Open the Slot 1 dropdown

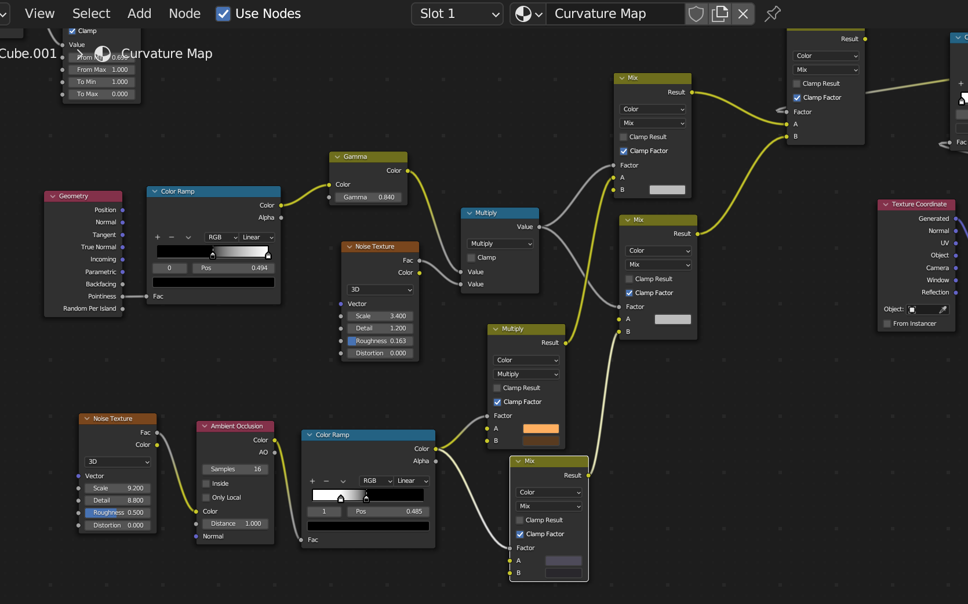pos(457,14)
